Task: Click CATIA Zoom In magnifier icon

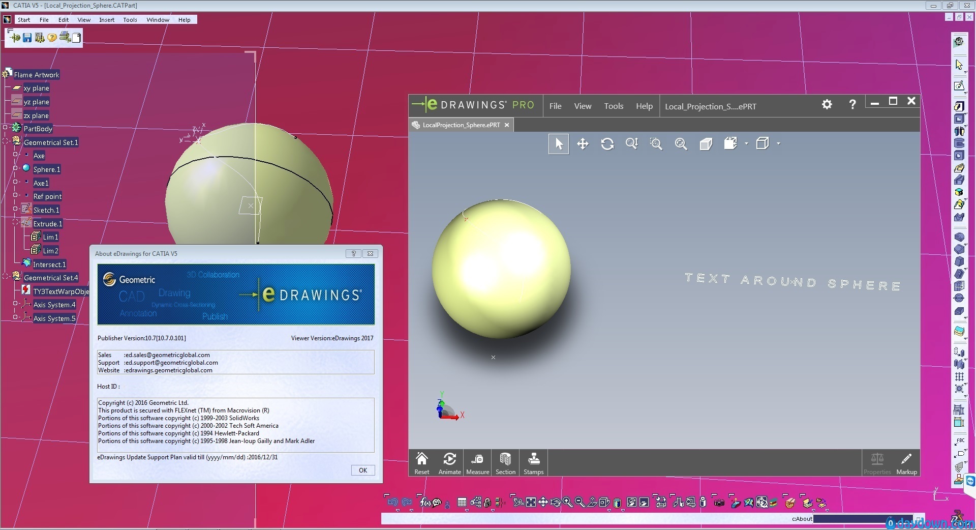Action: 567,503
